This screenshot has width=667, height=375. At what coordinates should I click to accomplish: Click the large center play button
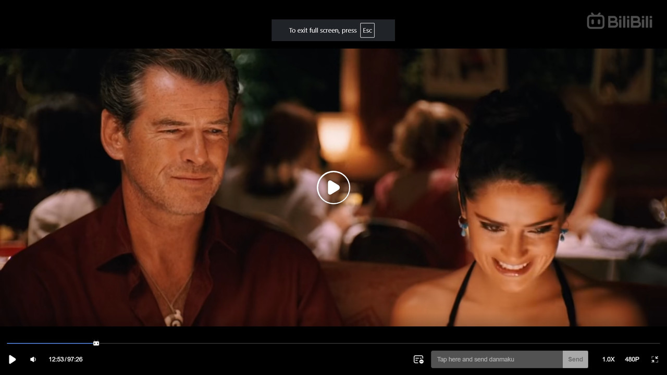(x=333, y=187)
